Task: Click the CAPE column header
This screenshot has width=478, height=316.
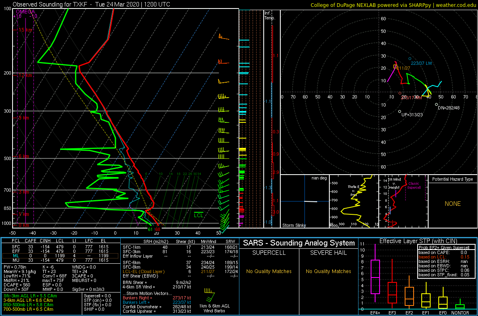Action: 30,241
